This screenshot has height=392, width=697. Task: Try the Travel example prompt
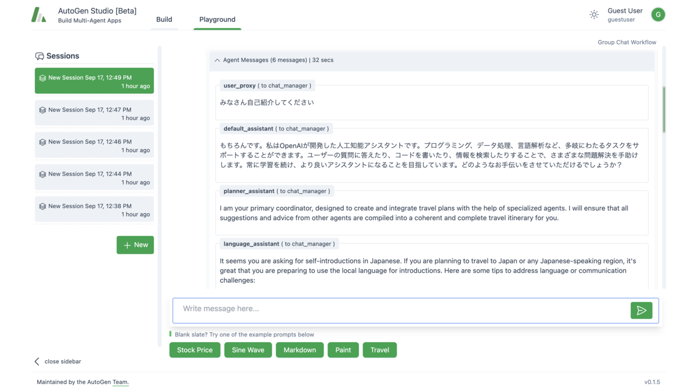coord(380,350)
